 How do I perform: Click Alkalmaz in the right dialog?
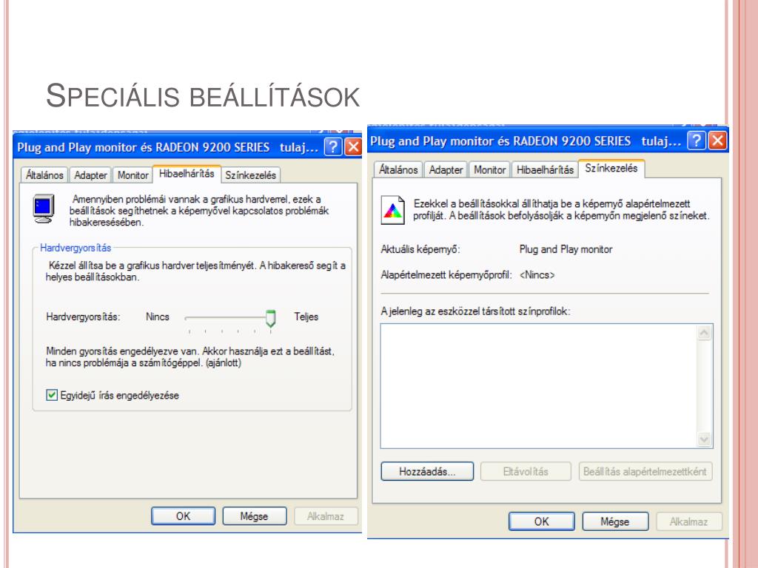pyautogui.click(x=688, y=521)
